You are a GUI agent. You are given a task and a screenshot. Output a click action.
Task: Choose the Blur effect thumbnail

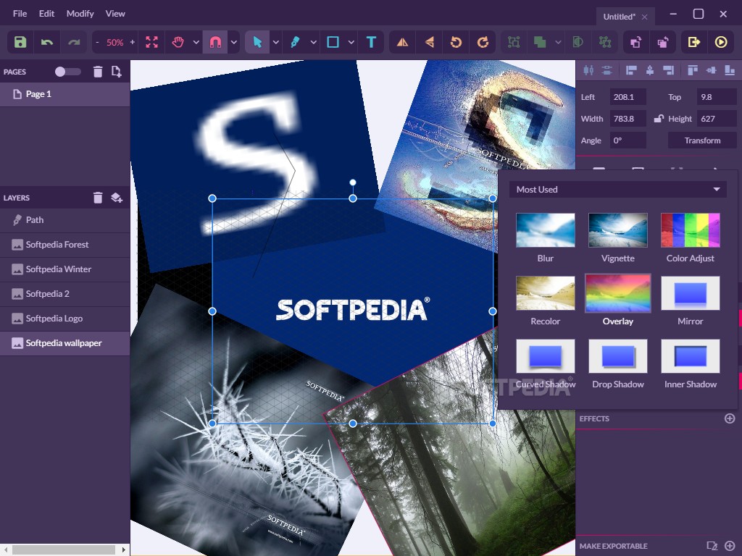(x=545, y=229)
